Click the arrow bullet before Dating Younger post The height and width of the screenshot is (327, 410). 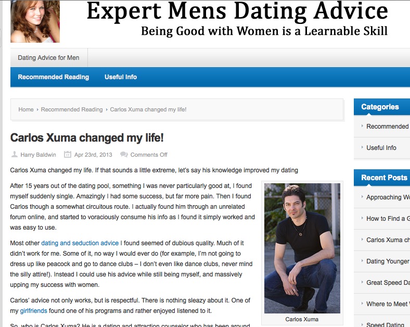[x=362, y=261]
